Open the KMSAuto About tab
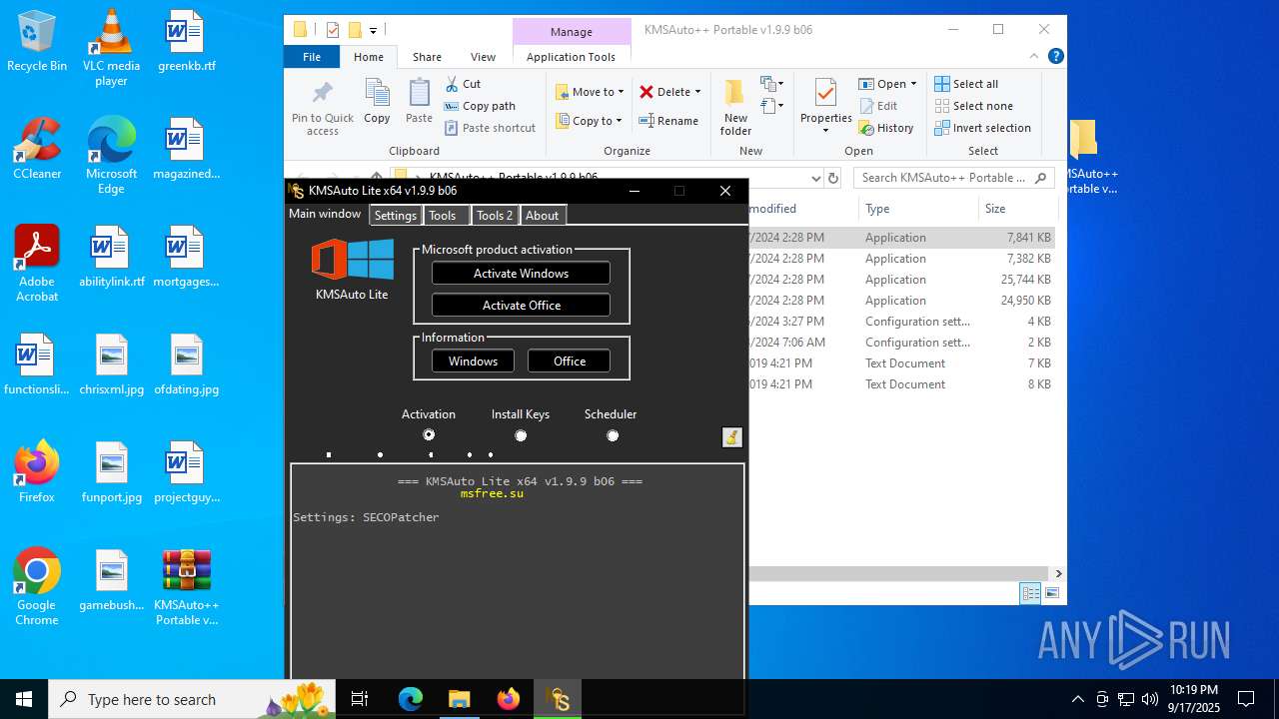This screenshot has height=719, width=1279. click(543, 216)
